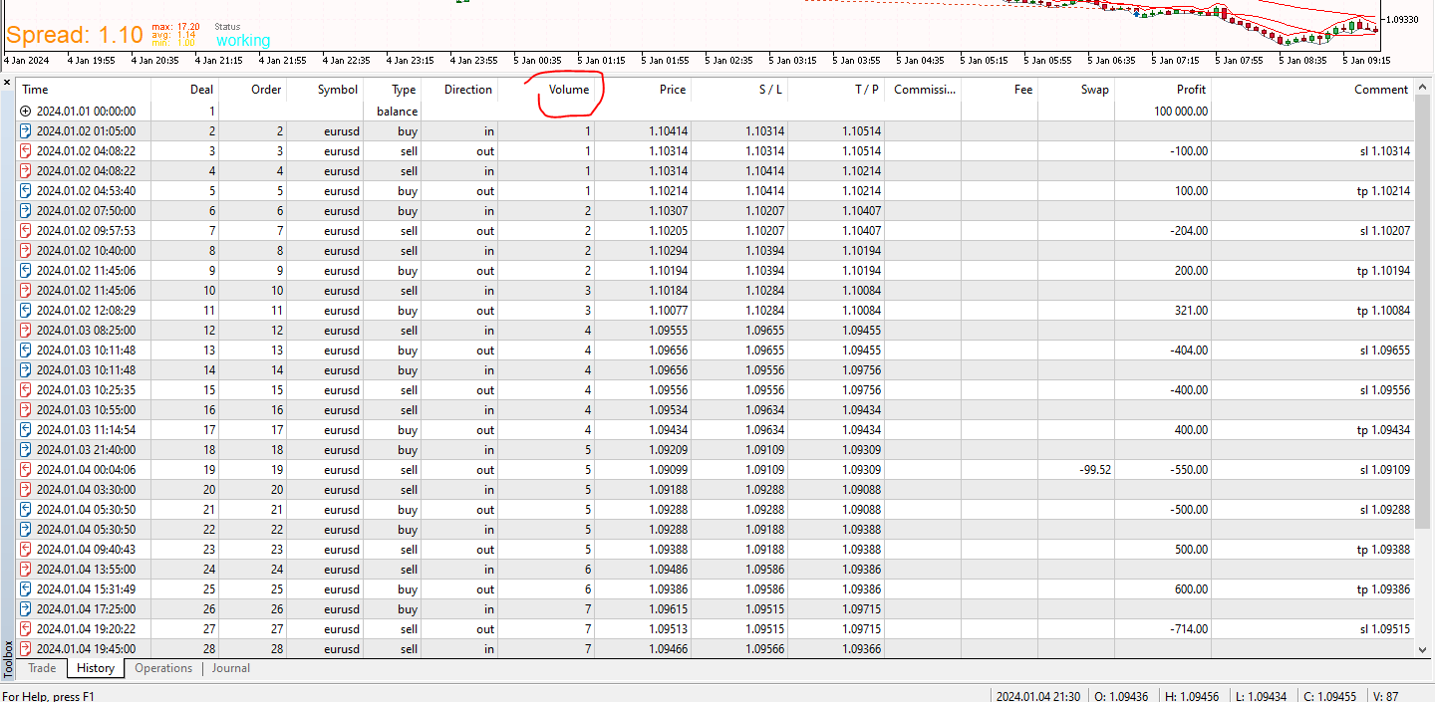Click the Direction column header
The width and height of the screenshot is (1435, 702).
(459, 90)
